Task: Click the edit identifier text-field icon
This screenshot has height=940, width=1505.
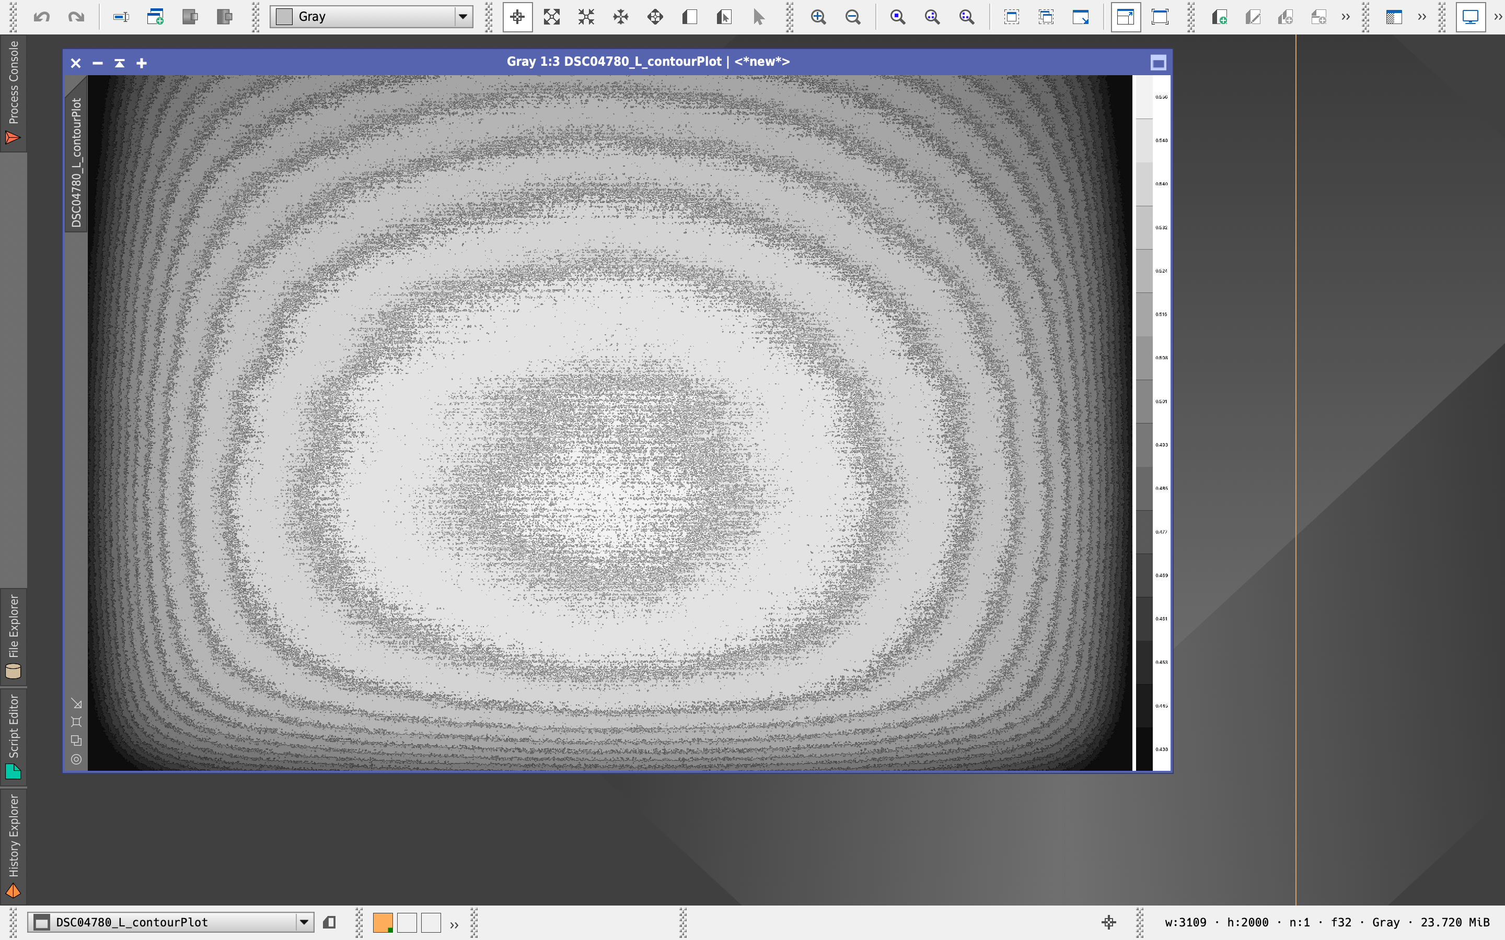Action: click(x=121, y=17)
